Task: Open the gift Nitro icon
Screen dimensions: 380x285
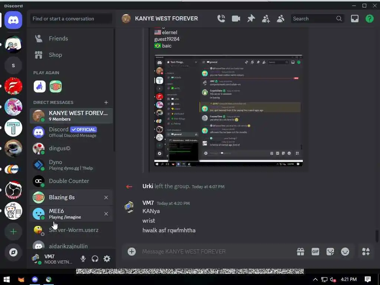Action: [x=301, y=252]
